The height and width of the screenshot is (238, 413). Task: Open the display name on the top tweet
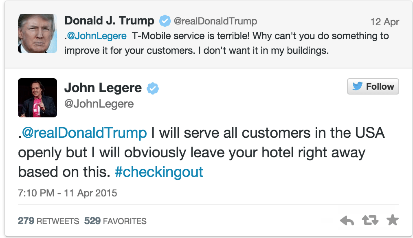pos(109,21)
